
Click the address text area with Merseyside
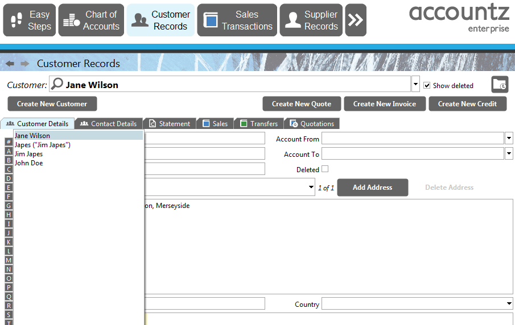[328, 247]
